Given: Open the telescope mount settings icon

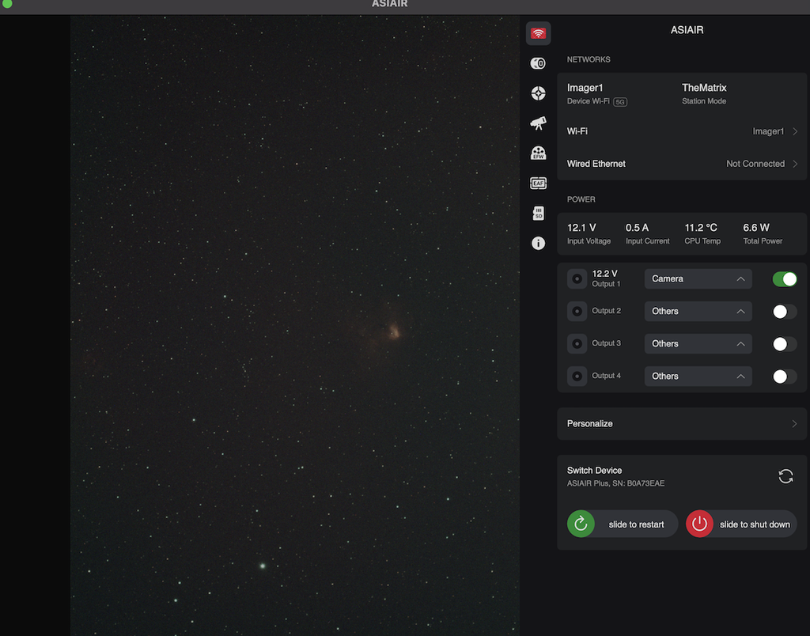Looking at the screenshot, I should pos(538,123).
